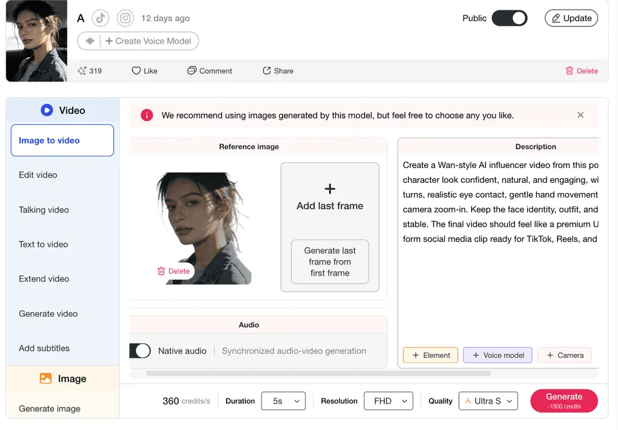The height and width of the screenshot is (430, 618).
Task: Open the Instagram icon link
Action: 125,18
